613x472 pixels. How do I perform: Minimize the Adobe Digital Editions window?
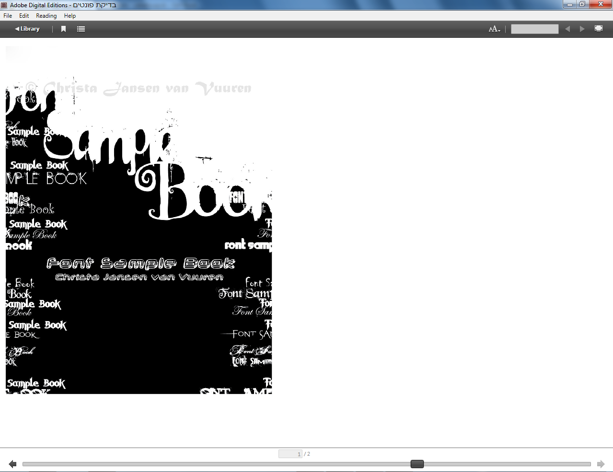(x=569, y=4)
